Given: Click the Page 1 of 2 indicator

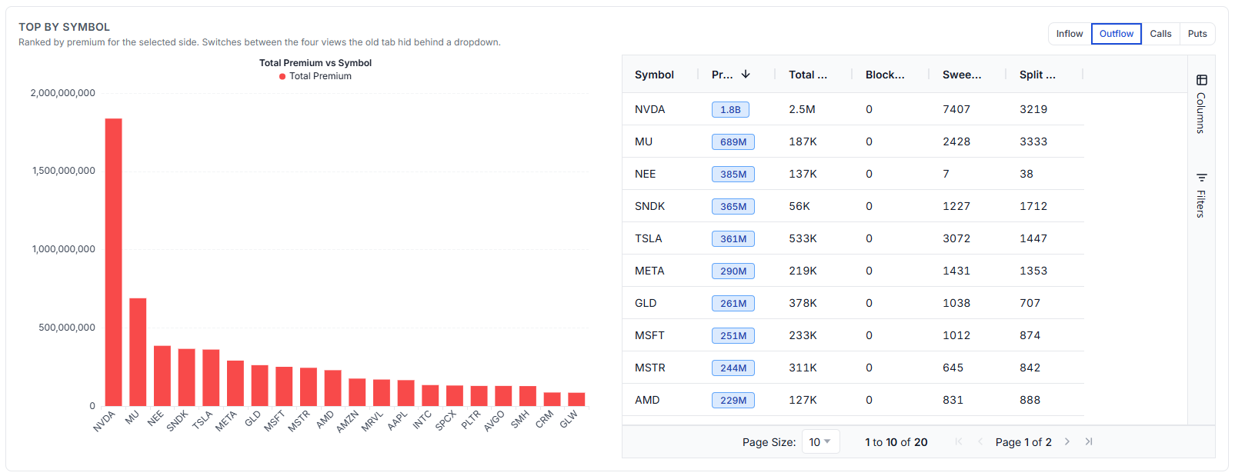Looking at the screenshot, I should (x=1023, y=442).
